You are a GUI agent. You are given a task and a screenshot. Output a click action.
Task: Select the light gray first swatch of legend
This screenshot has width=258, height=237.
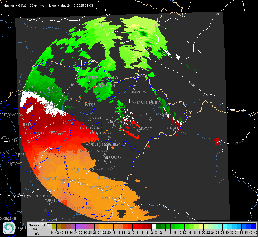coord(49,226)
